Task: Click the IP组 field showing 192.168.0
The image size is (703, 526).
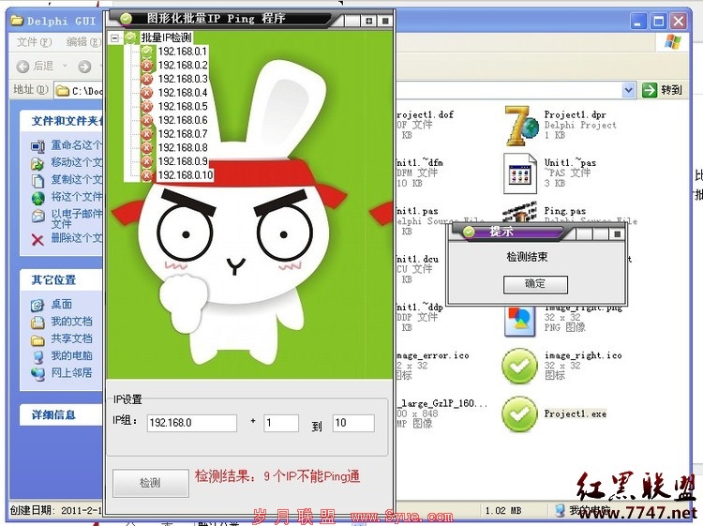Action: tap(192, 423)
